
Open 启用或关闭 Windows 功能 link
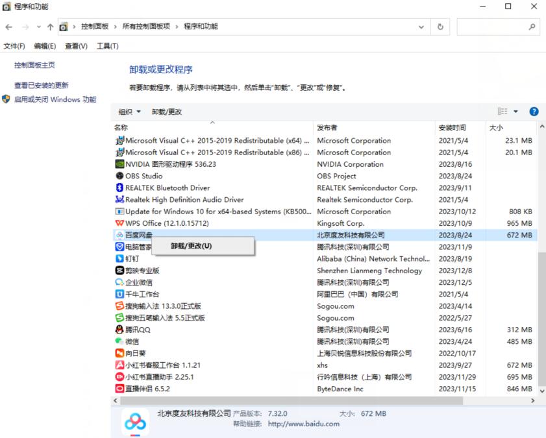tap(55, 99)
